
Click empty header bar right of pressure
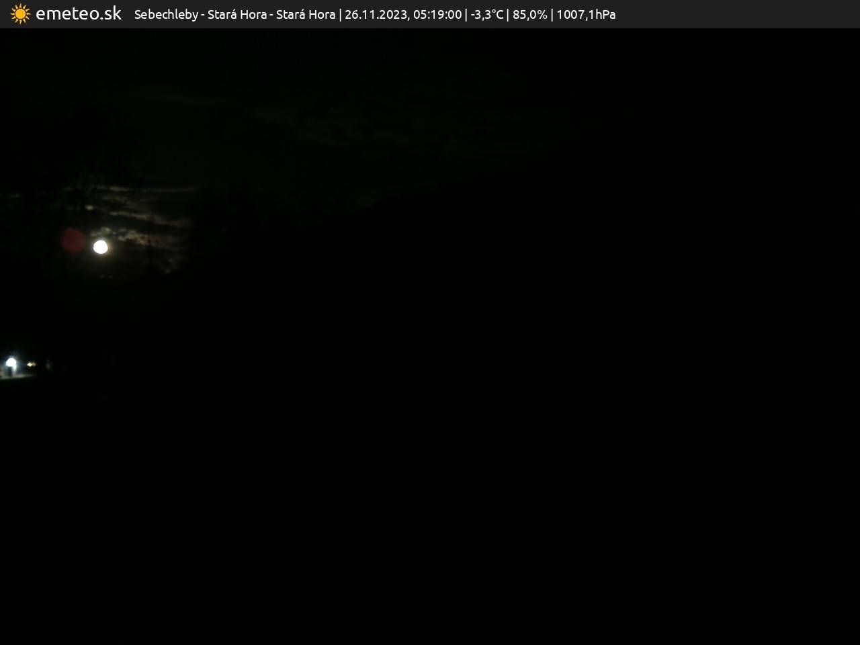pos(739,14)
